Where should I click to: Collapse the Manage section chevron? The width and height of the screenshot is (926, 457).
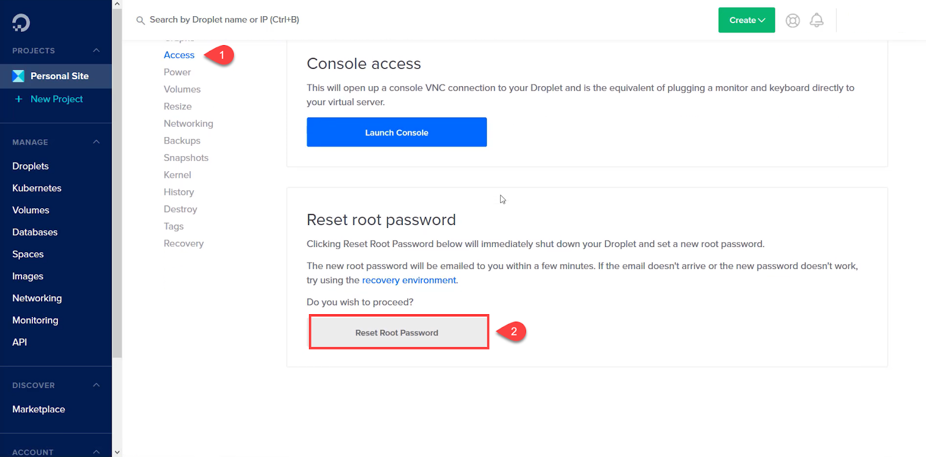coord(96,142)
